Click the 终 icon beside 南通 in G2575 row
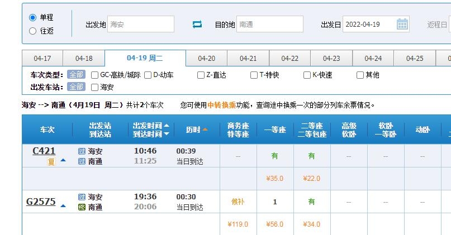 click(82, 207)
